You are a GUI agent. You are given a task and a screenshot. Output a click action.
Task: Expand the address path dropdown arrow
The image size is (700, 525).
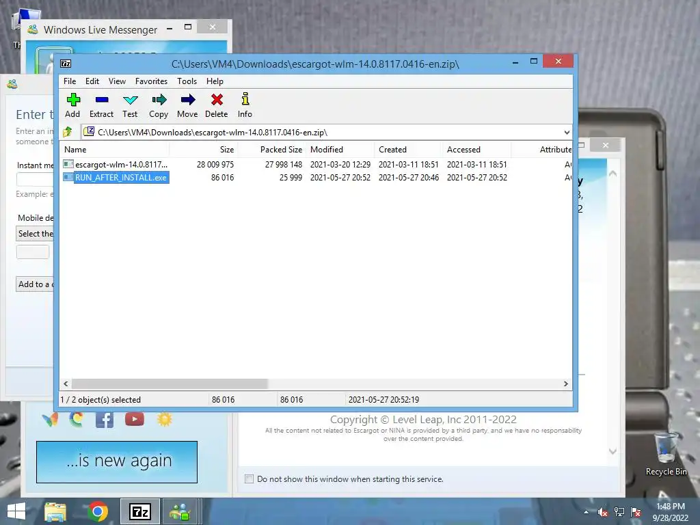pyautogui.click(x=567, y=132)
